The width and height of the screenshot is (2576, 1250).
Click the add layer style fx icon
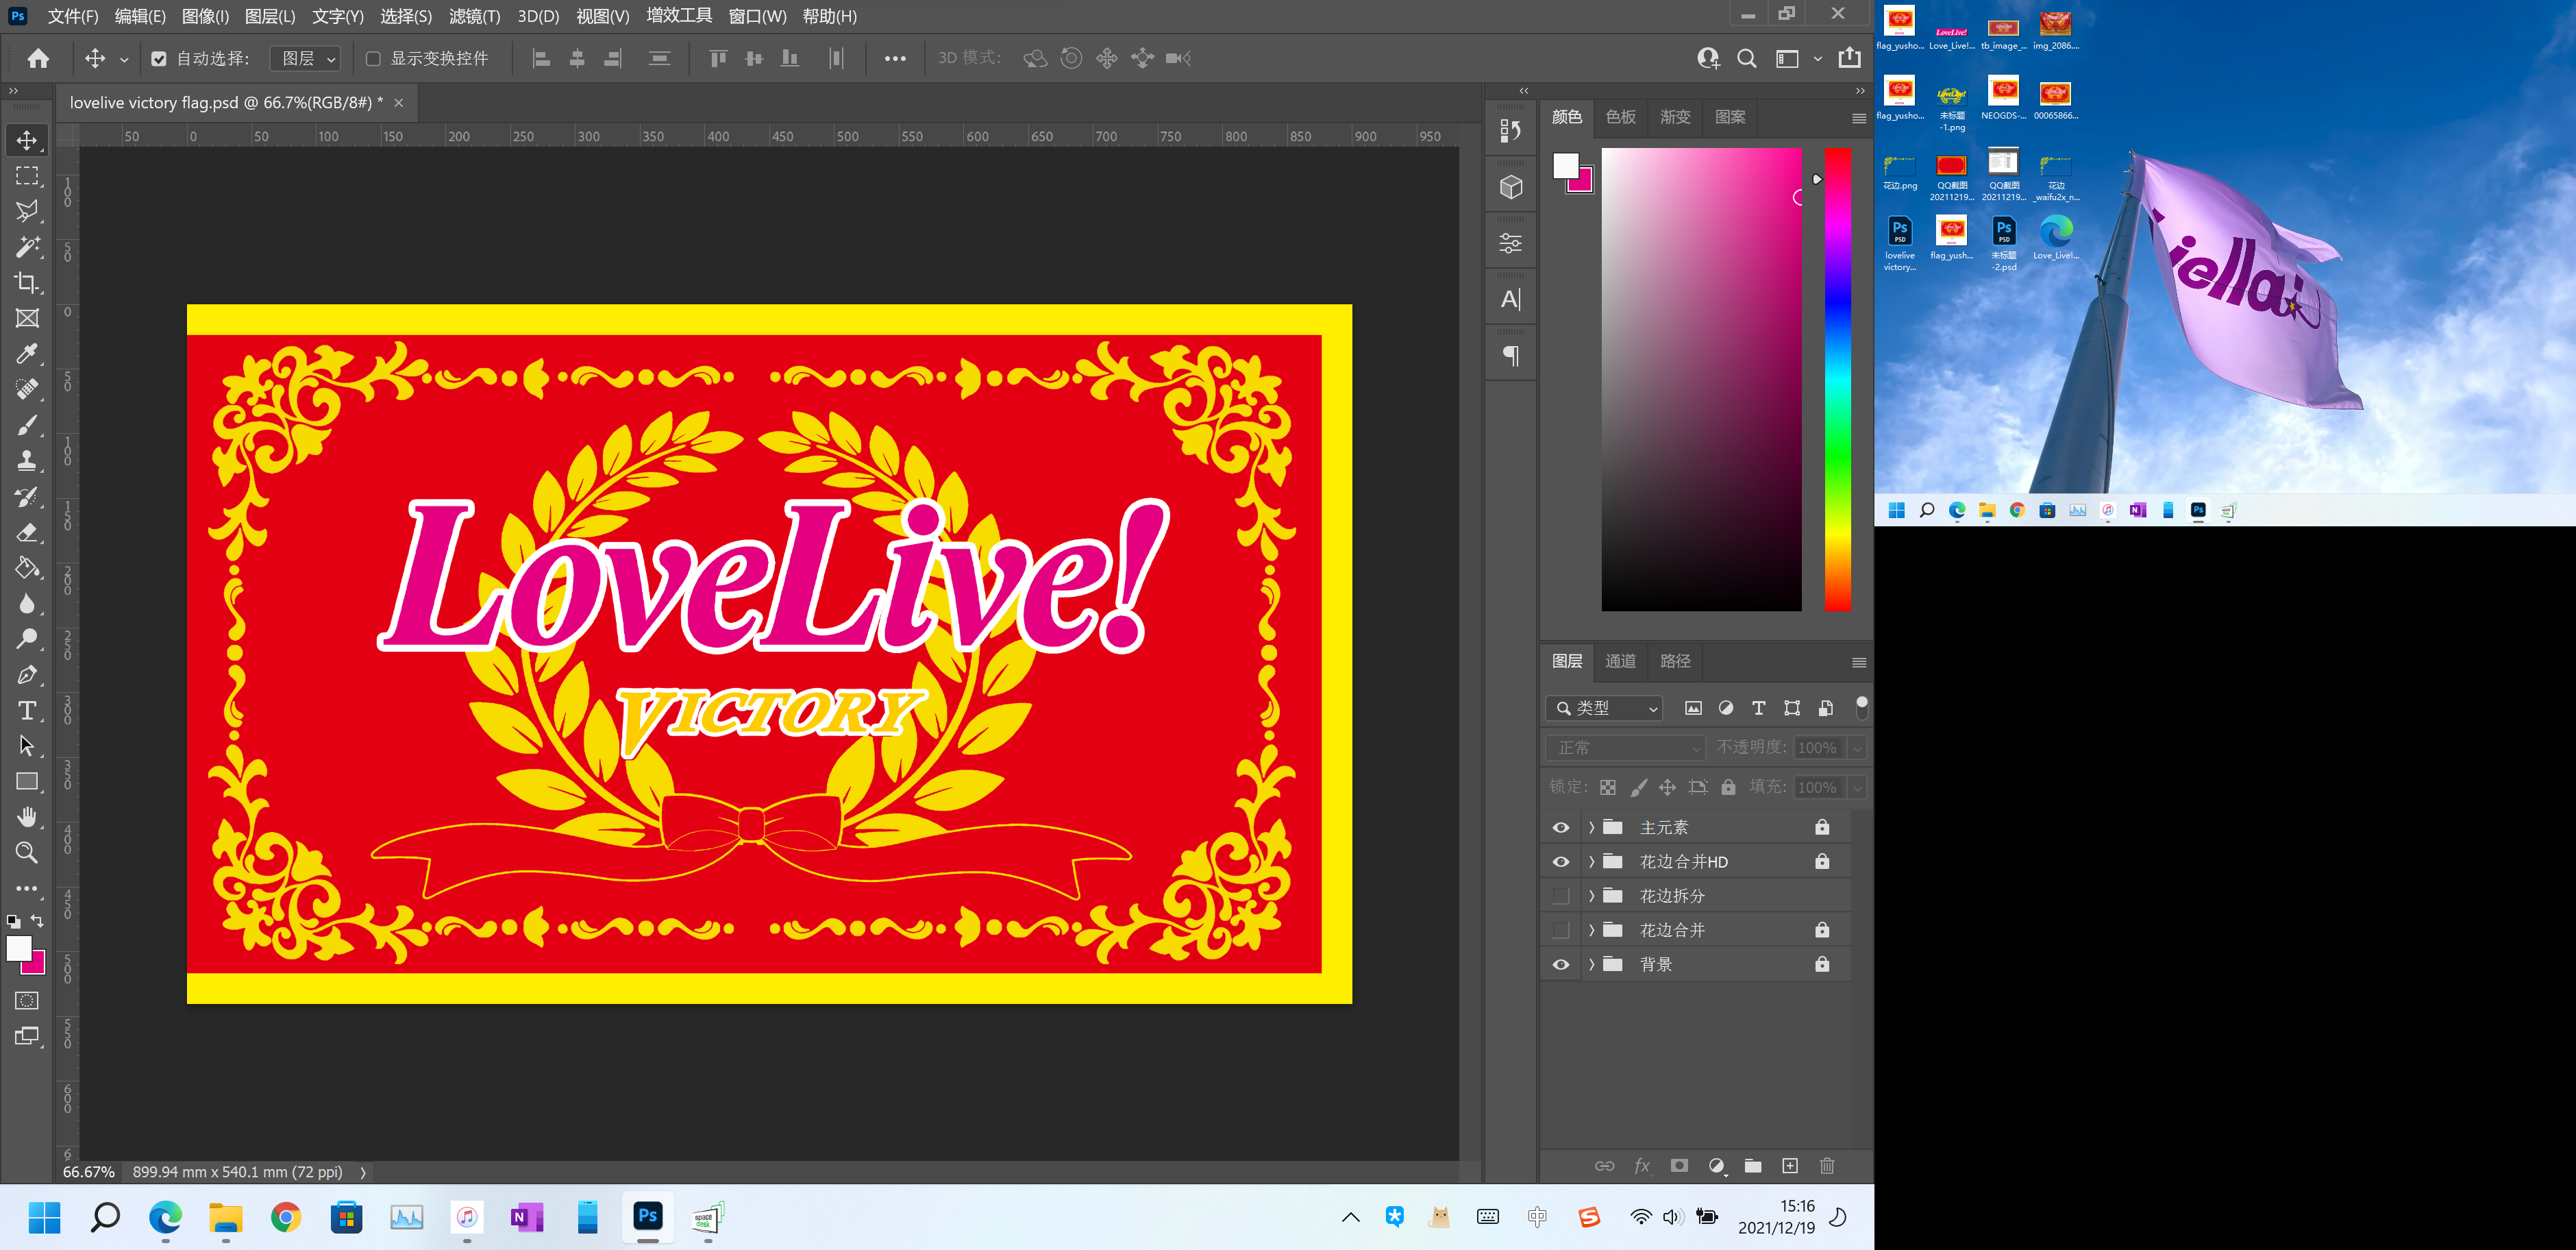pos(1642,1166)
